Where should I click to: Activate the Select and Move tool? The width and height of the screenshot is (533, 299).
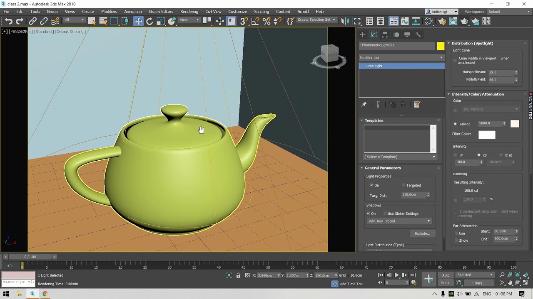point(138,21)
